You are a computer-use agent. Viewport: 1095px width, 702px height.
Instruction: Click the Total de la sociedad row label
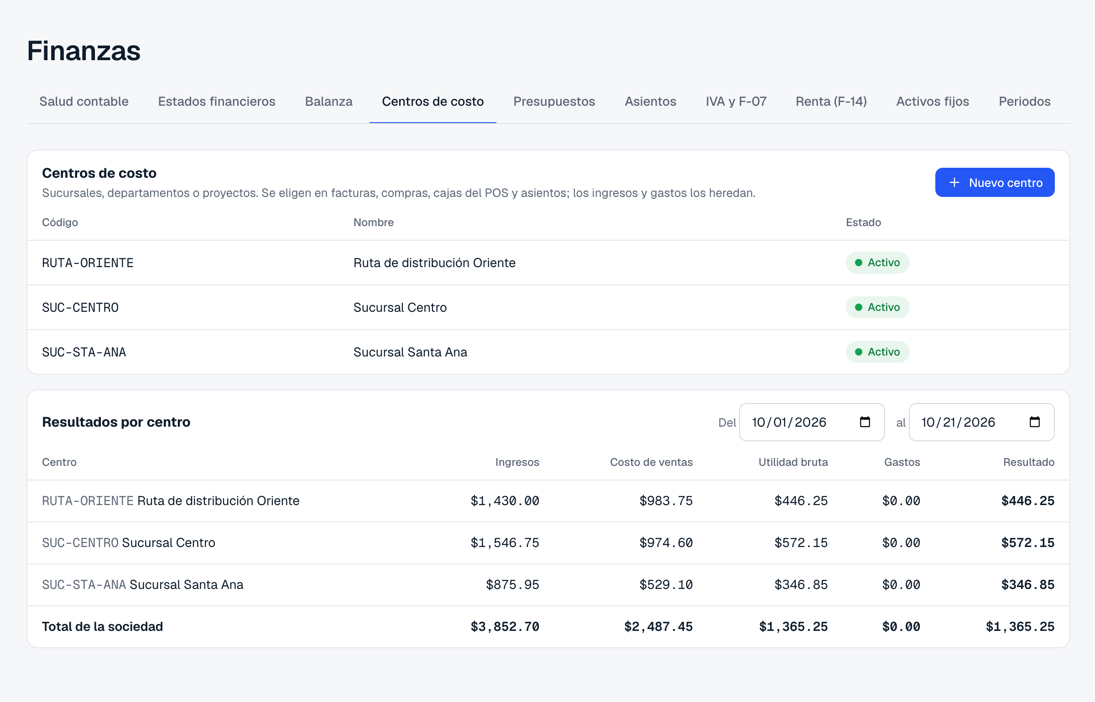click(x=102, y=627)
